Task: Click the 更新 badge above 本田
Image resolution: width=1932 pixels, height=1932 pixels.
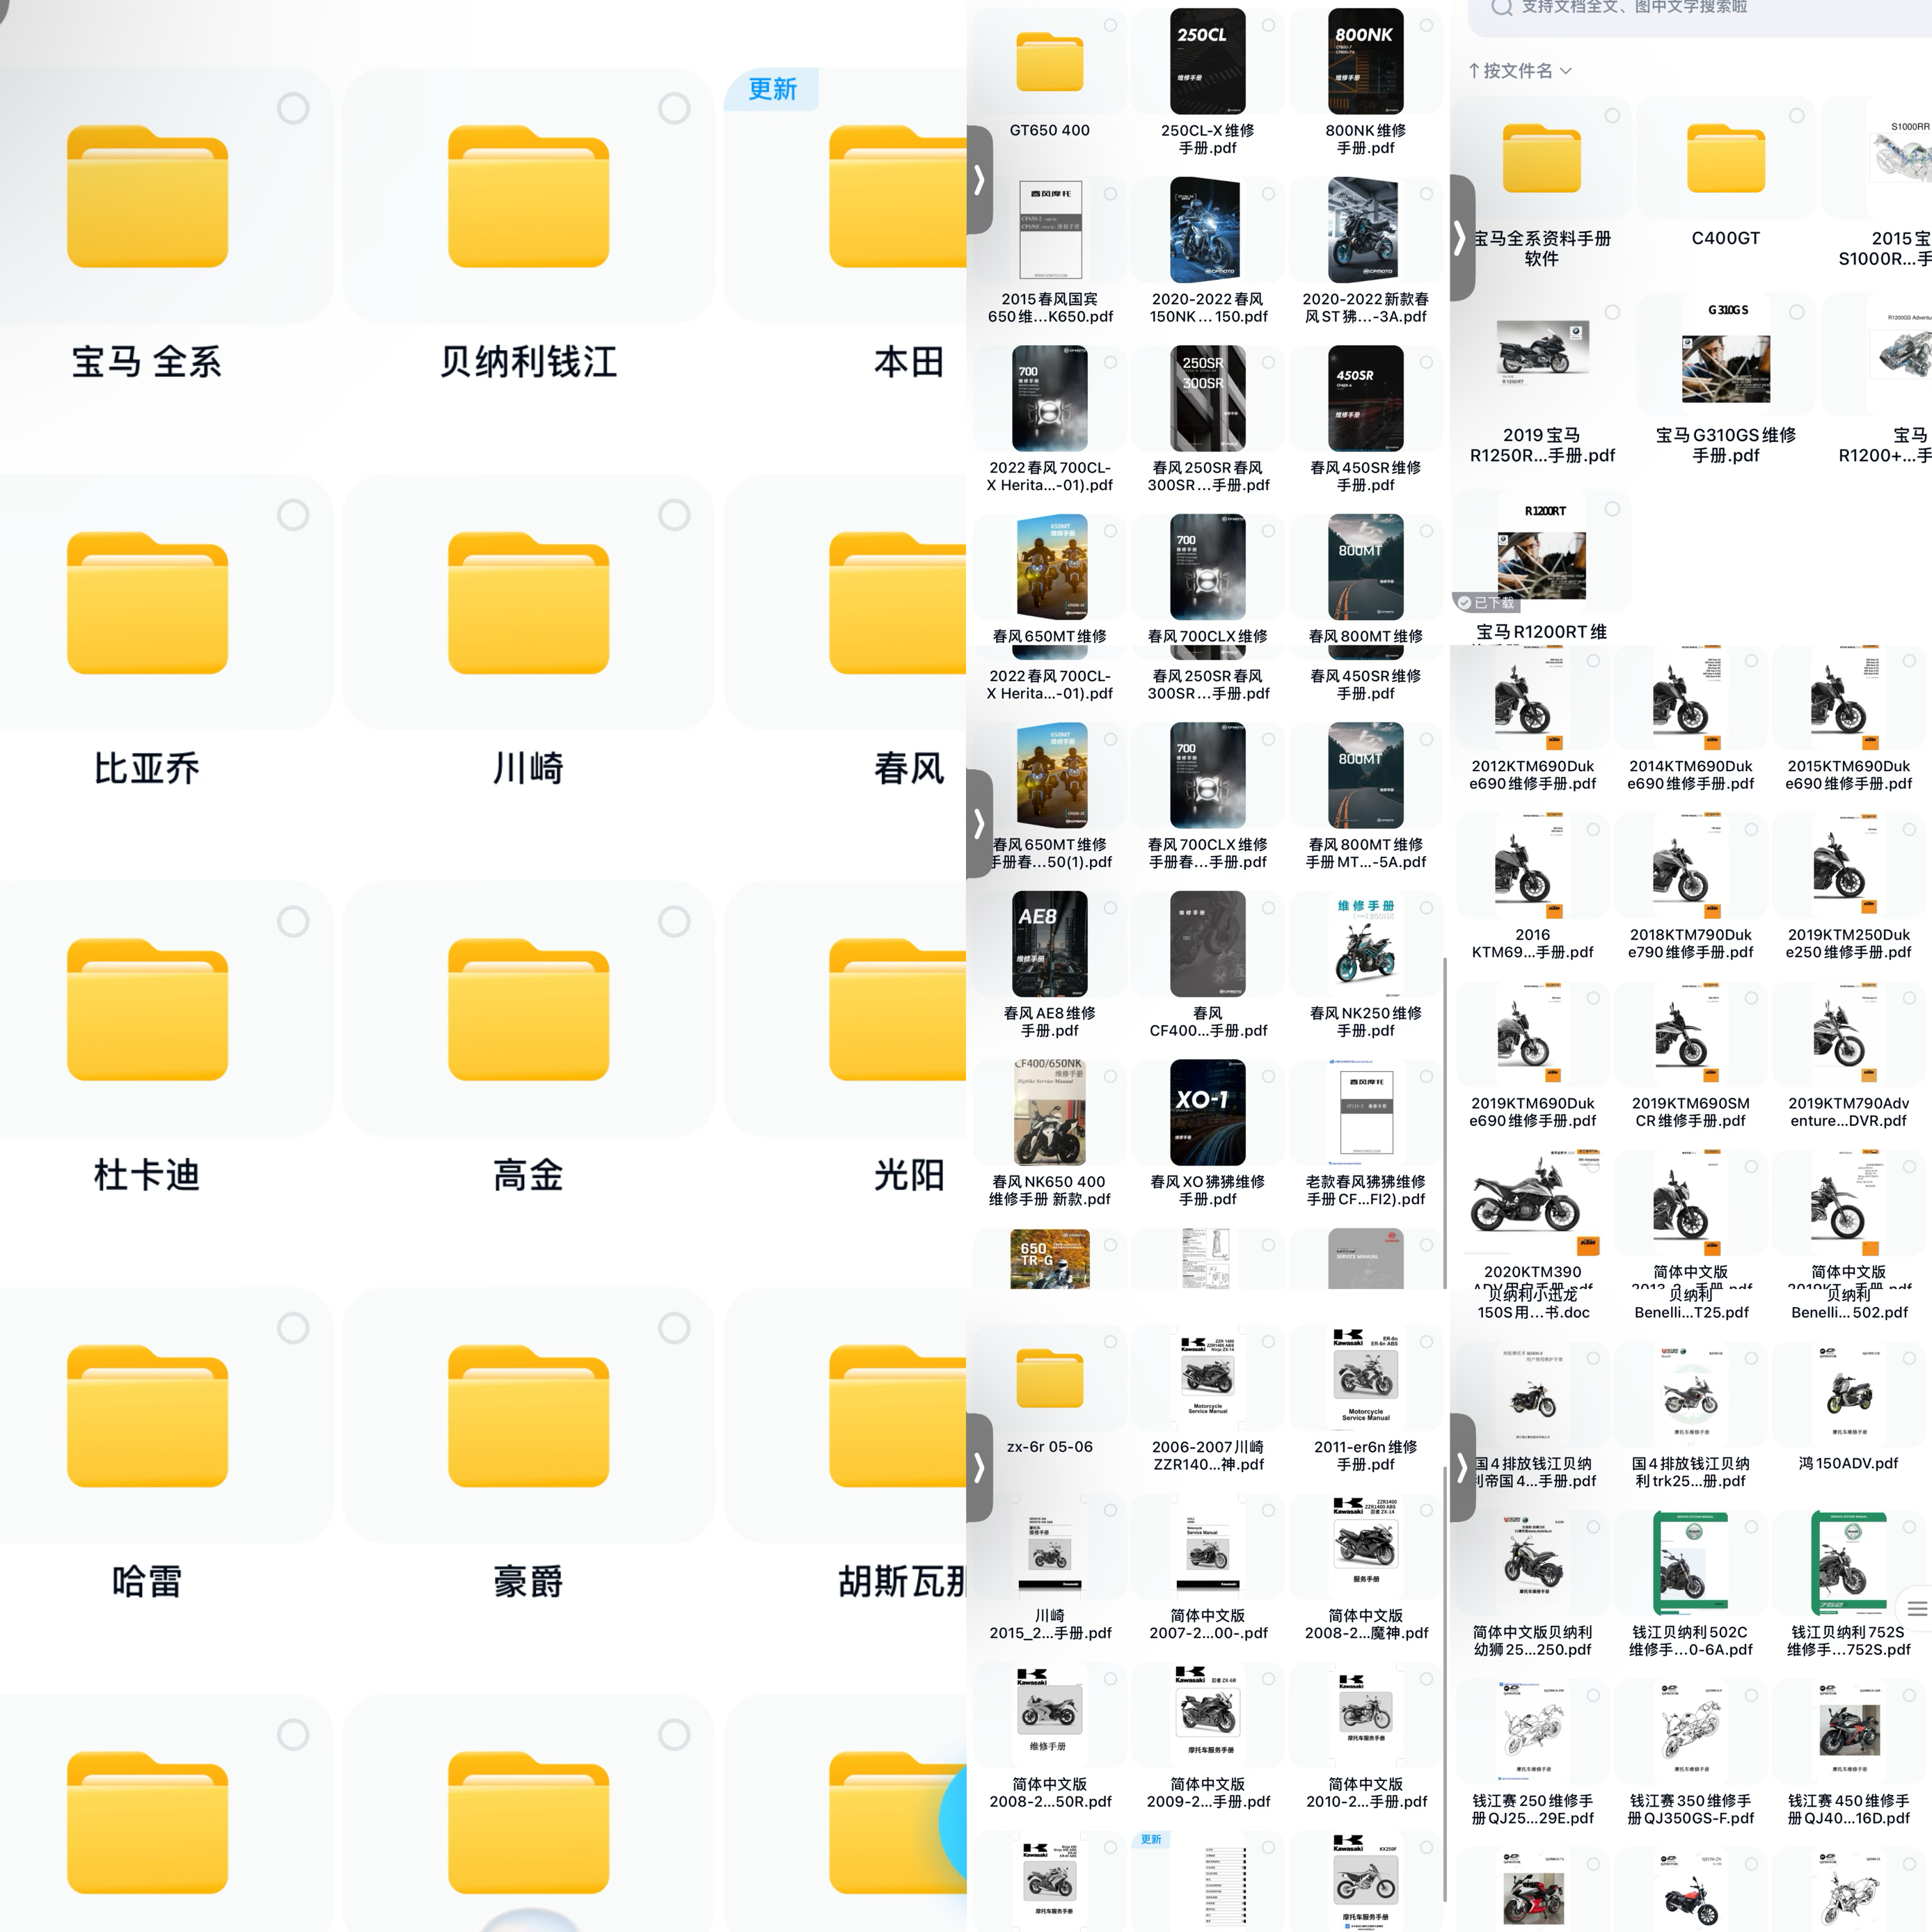Action: (772, 89)
